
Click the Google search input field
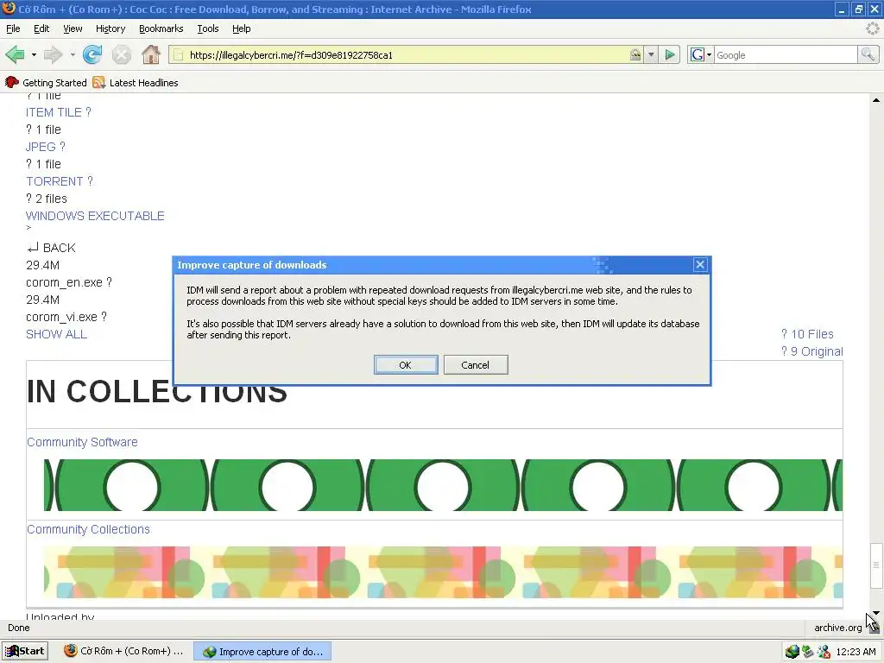pos(786,54)
